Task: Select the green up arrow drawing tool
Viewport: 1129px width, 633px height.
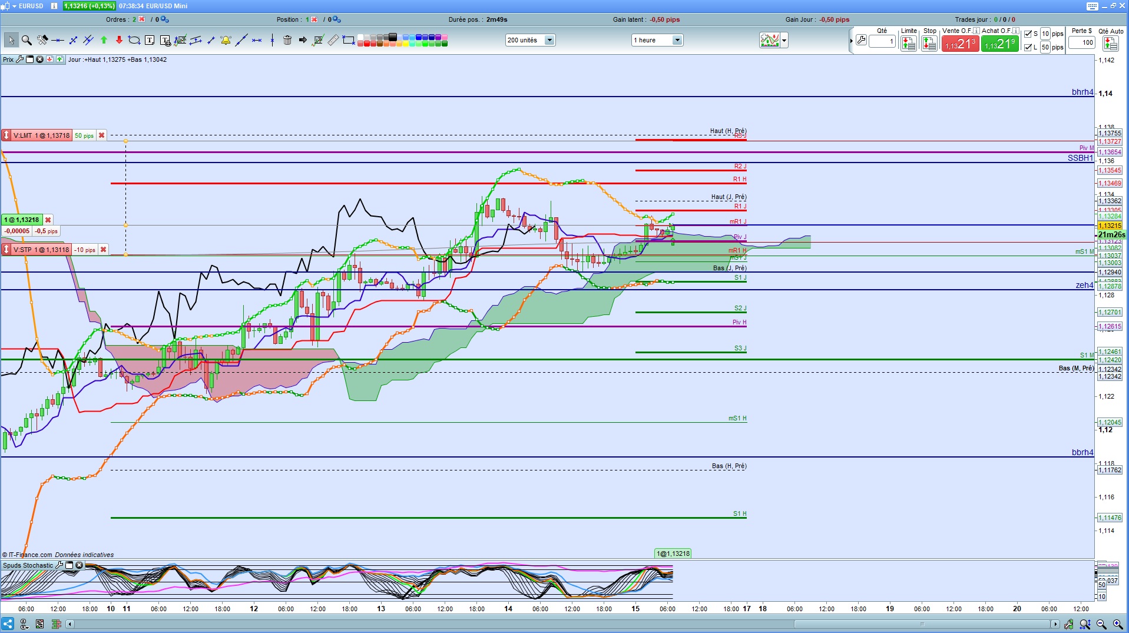Action: (x=104, y=40)
